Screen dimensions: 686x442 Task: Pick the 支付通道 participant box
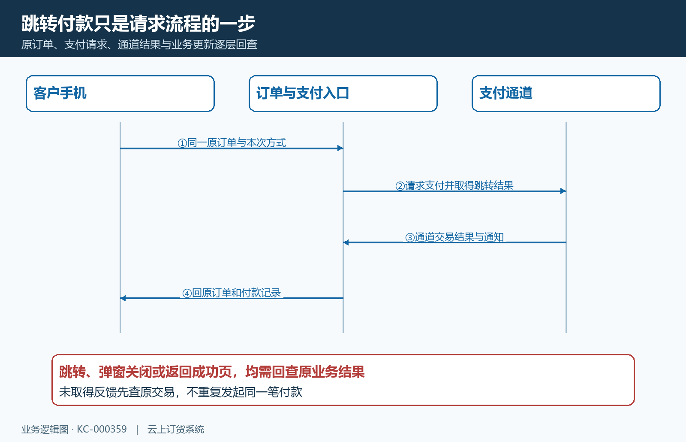(x=566, y=94)
